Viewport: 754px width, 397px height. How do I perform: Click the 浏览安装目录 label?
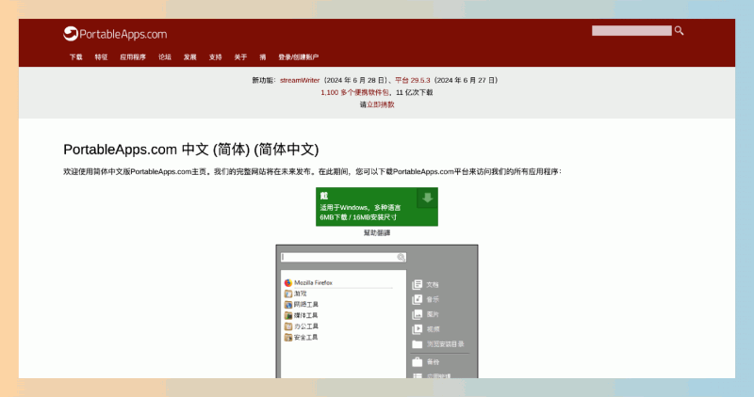click(445, 344)
